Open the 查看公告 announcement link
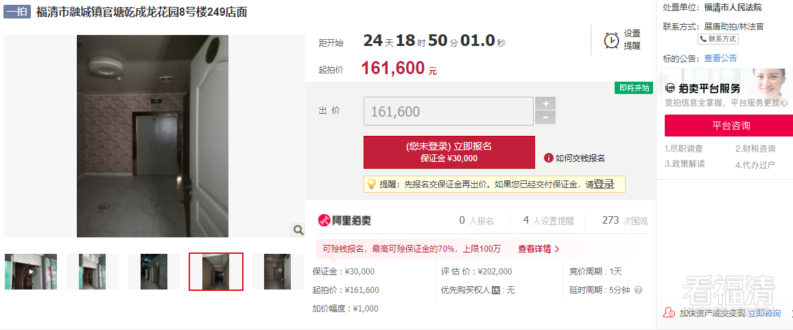 point(720,58)
